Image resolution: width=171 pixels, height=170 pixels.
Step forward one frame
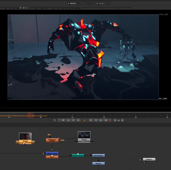coord(96,120)
